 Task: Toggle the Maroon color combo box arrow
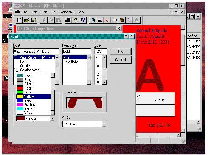[52, 118]
